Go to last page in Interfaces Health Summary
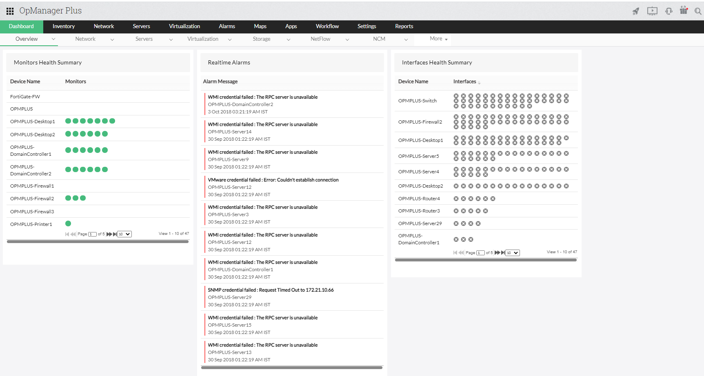The width and height of the screenshot is (704, 376). pos(503,253)
